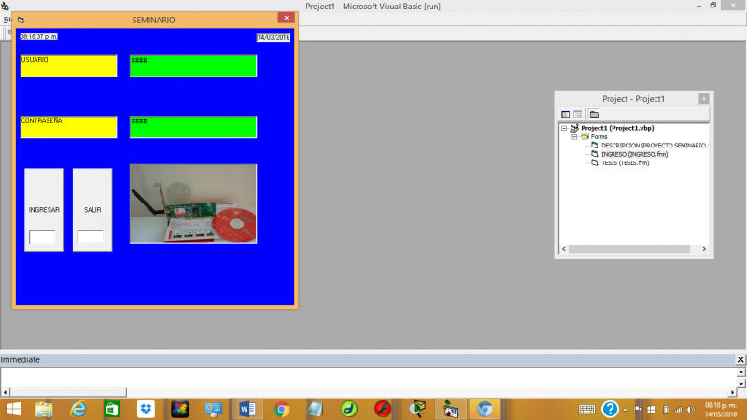Click Immediate window scroll down arrow
Image resolution: width=747 pixels, height=420 pixels.
pyautogui.click(x=741, y=384)
